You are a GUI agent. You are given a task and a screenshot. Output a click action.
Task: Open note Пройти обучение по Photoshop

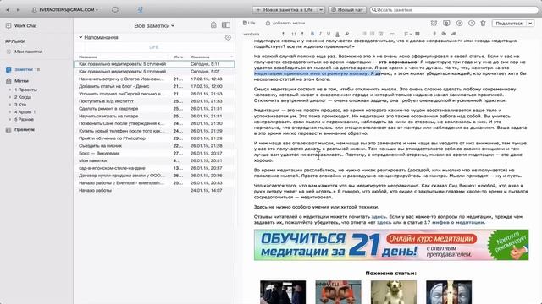(x=154, y=138)
